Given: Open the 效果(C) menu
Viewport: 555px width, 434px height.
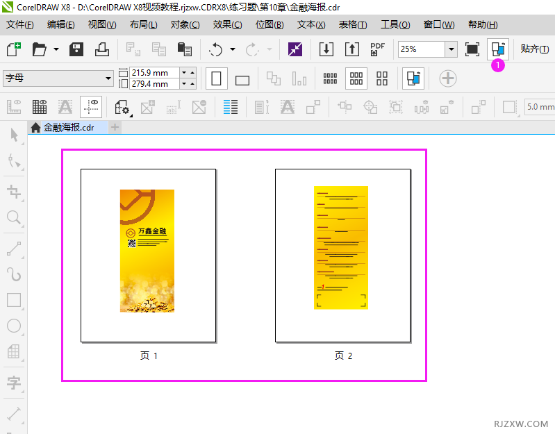Looking at the screenshot, I should click(227, 24).
